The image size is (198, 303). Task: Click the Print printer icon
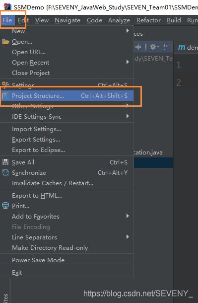click(x=5, y=206)
